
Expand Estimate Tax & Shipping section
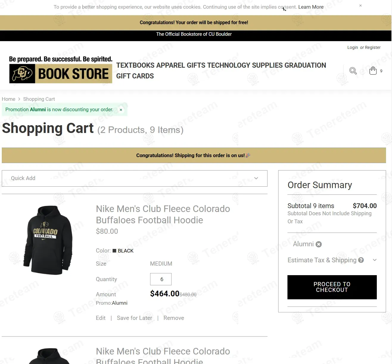coord(375,260)
